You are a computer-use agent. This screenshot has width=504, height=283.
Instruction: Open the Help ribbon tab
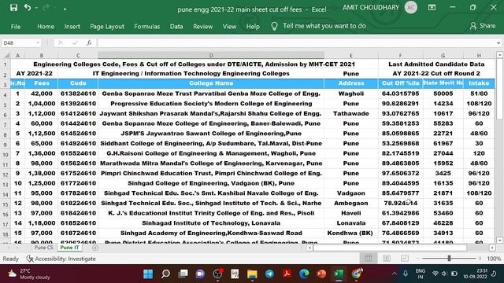[x=253, y=27]
